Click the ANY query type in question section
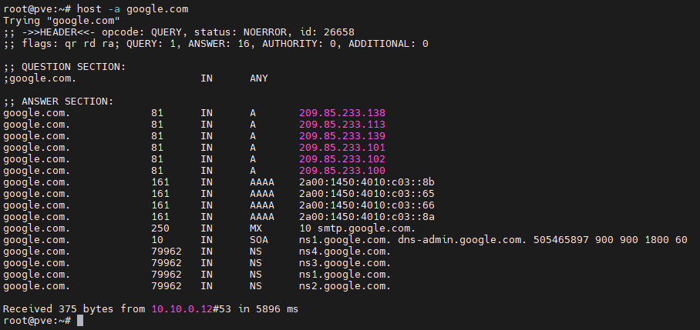Image resolution: width=700 pixels, height=330 pixels. tap(259, 78)
